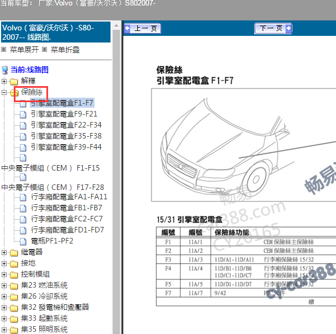Click page icon above 中央電子模組 F17-F28

[x=23, y=177]
